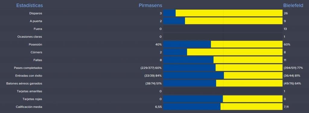Click the blue Tarjetas rojas bar
This screenshot has width=309, height=113.
point(193,99)
